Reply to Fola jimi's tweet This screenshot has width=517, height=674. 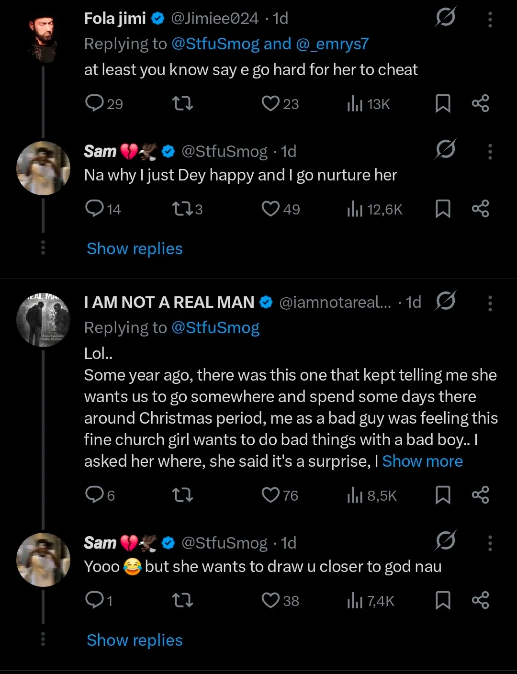[x=95, y=103]
